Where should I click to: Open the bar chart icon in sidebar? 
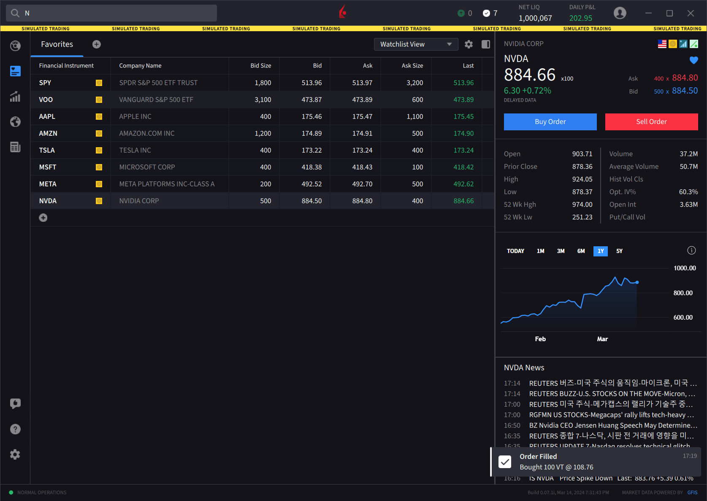coord(15,97)
